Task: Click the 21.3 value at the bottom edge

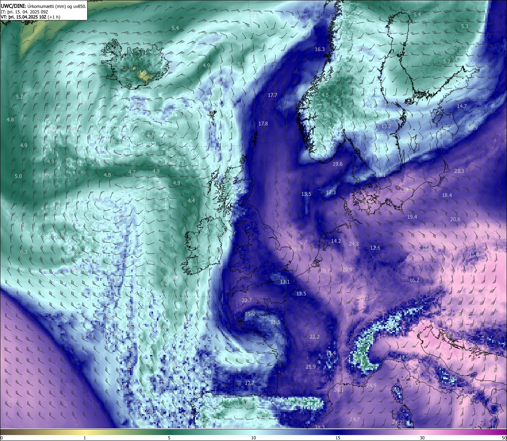Action: pyautogui.click(x=320, y=427)
